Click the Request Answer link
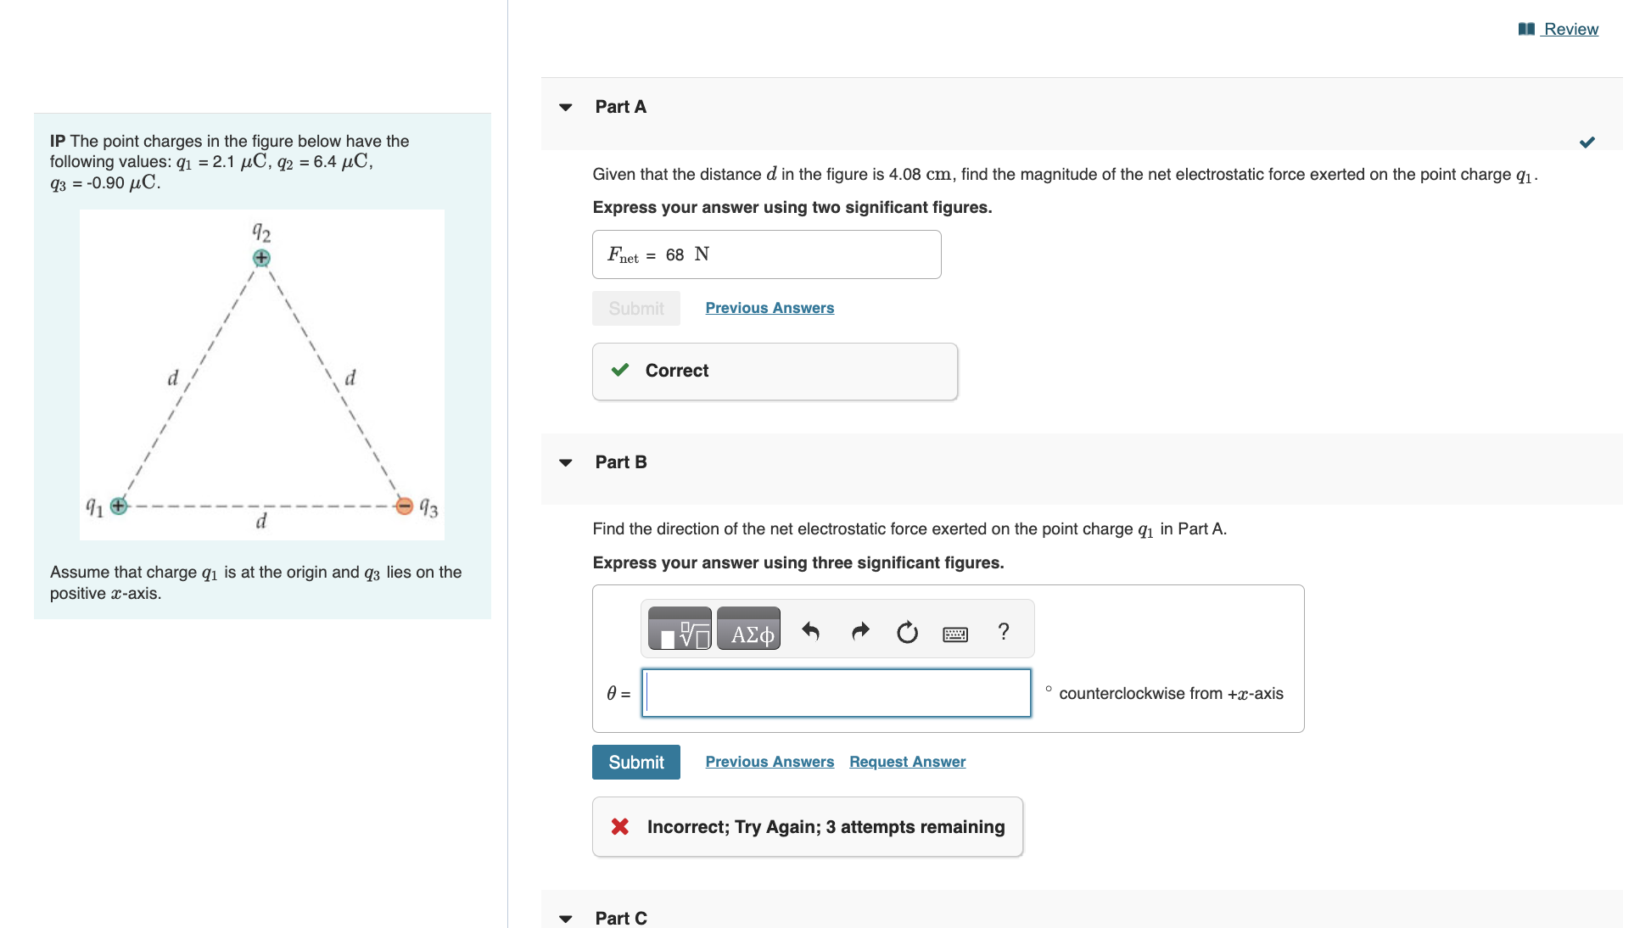 click(x=906, y=761)
